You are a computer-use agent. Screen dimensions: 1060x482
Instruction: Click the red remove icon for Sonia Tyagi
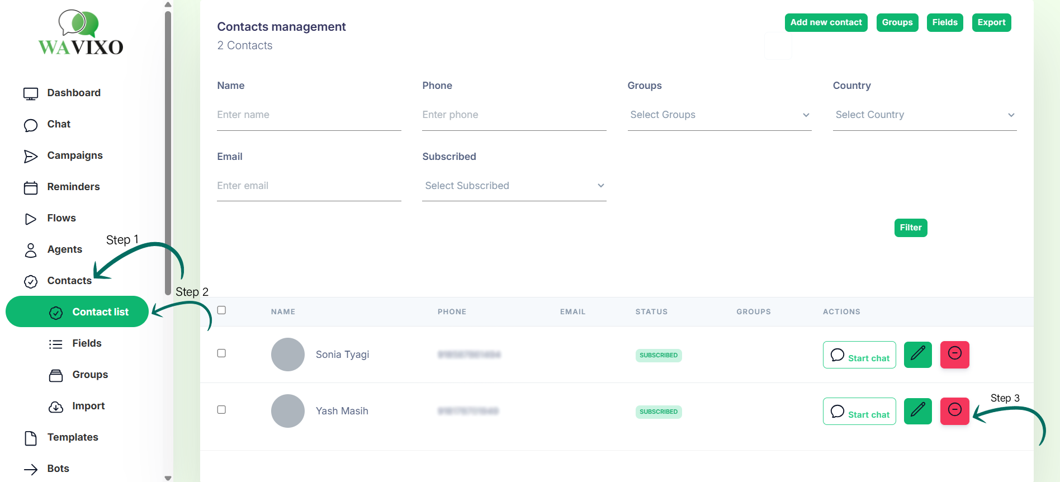pos(954,355)
